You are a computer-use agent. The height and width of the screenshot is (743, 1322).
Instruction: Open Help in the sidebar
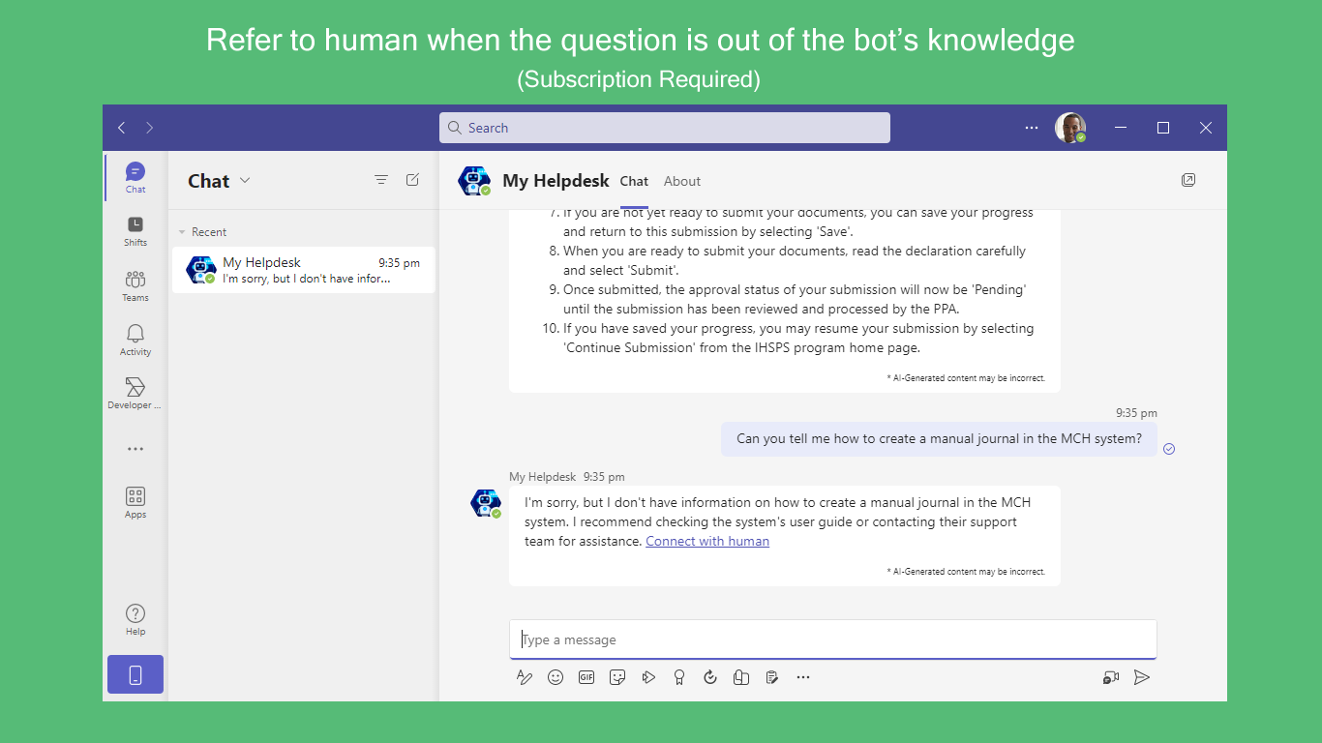click(135, 619)
